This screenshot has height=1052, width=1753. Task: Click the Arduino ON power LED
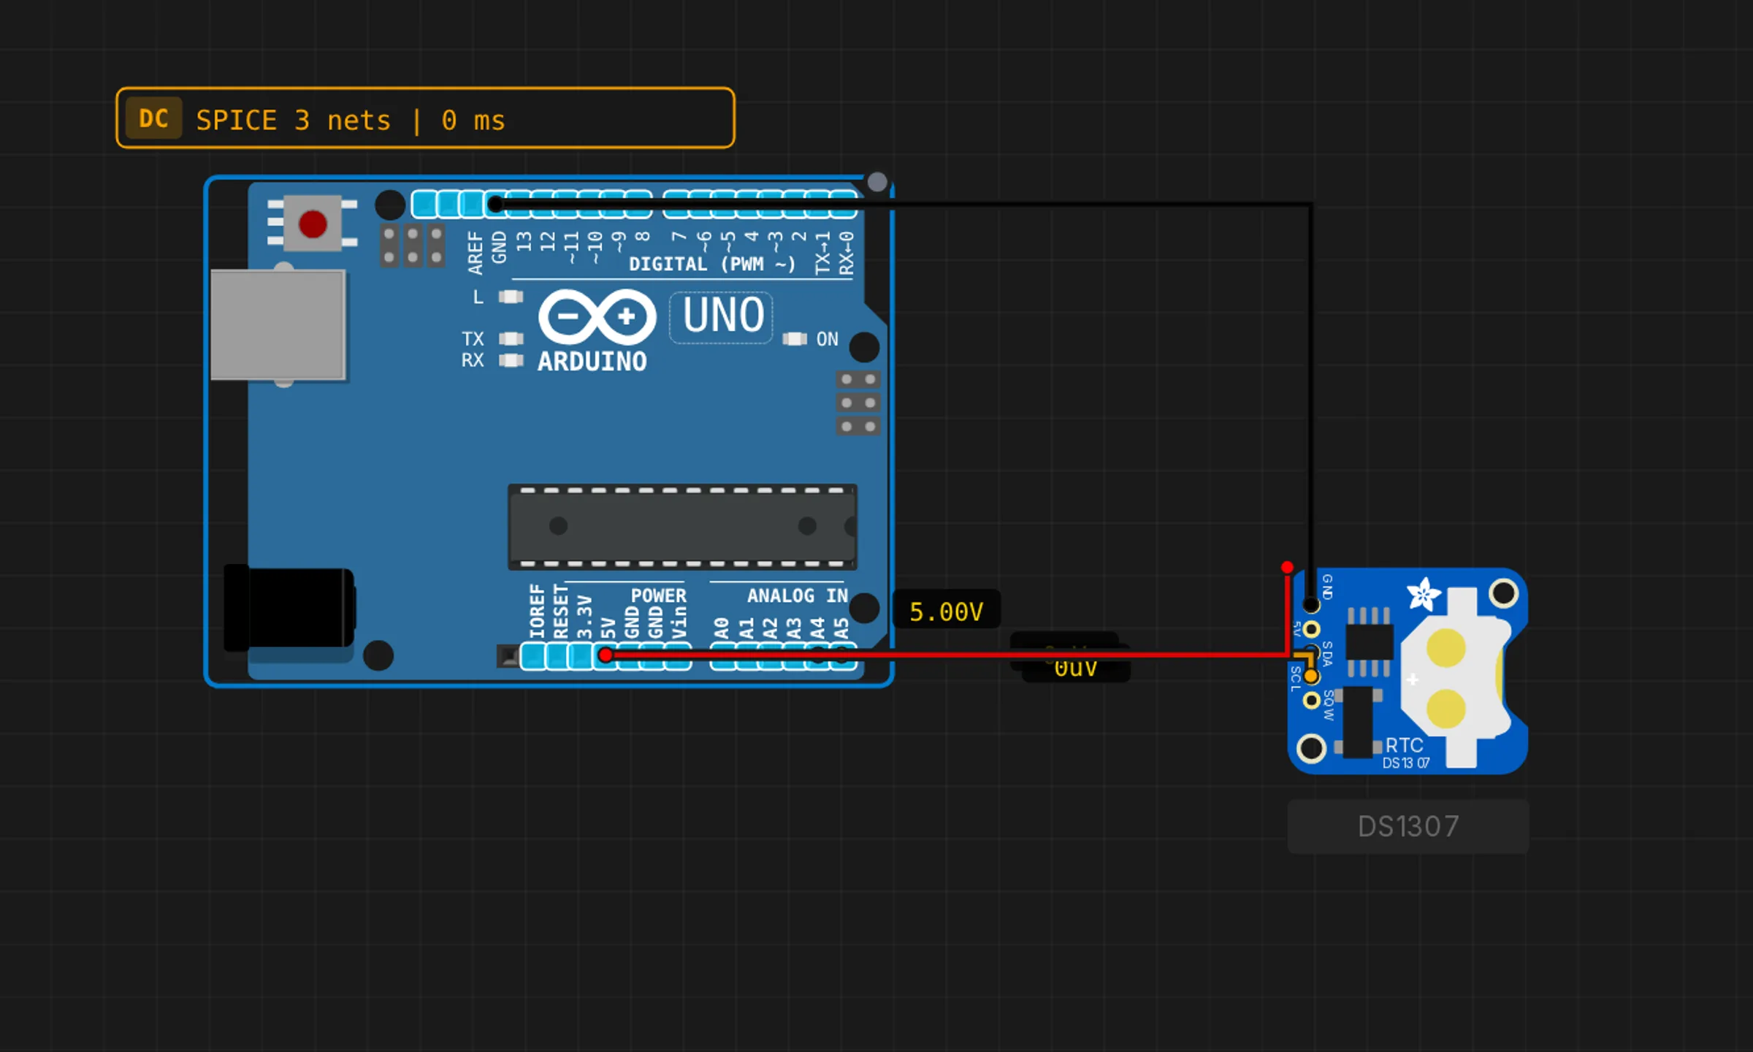[x=795, y=339]
